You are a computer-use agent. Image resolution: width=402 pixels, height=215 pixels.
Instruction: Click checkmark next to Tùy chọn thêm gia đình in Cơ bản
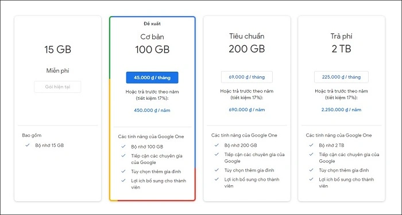[x=123, y=171]
